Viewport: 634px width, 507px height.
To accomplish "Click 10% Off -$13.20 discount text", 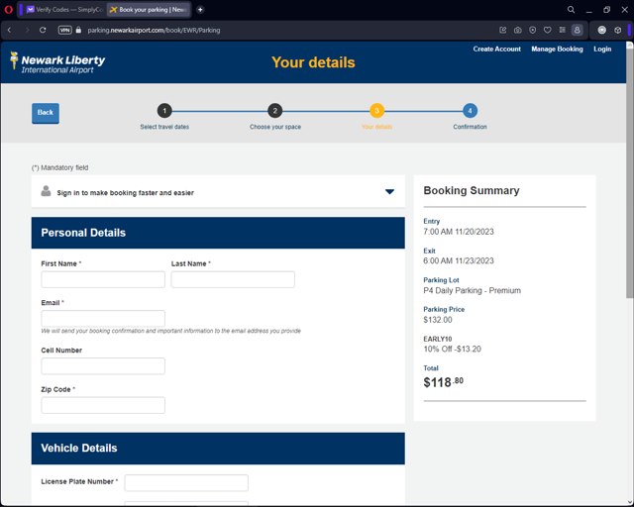I will pyautogui.click(x=452, y=349).
